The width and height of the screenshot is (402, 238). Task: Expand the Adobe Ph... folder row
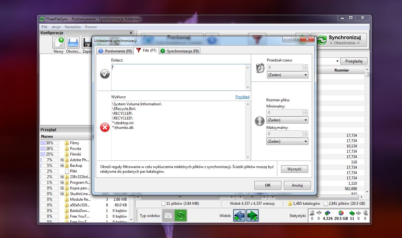tap(62, 160)
